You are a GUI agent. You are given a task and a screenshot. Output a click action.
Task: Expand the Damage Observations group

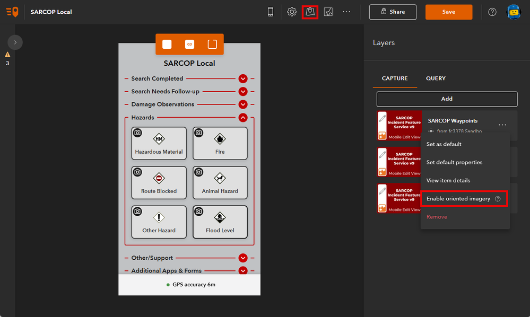[x=242, y=104]
